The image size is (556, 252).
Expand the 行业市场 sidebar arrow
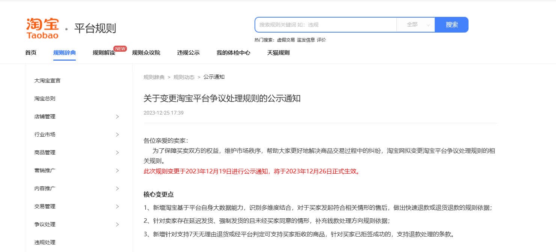pos(117,134)
